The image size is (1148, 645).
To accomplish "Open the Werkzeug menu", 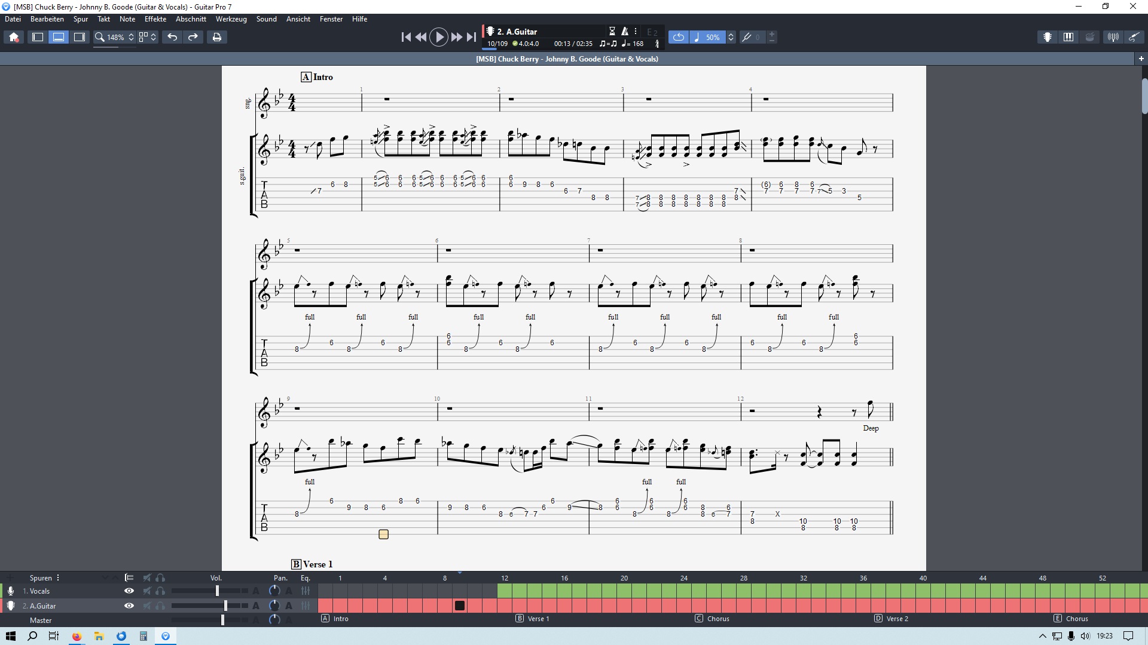I will (231, 19).
